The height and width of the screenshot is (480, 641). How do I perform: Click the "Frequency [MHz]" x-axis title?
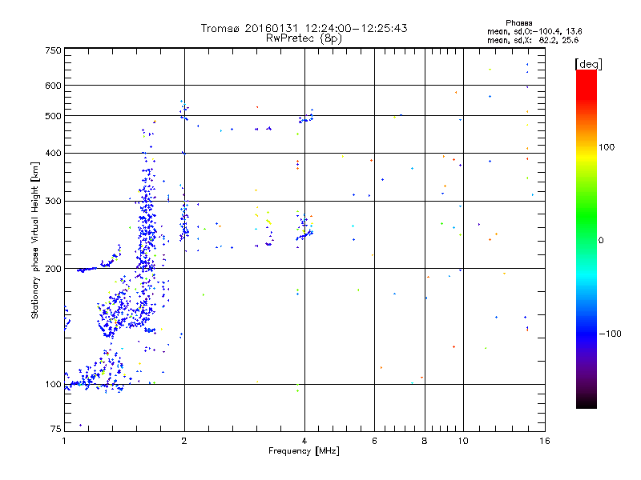click(304, 451)
